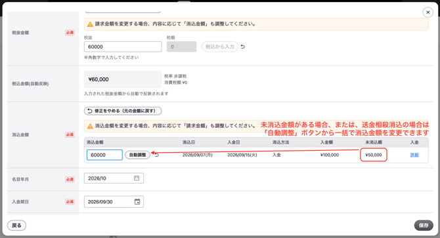The image size is (440, 238).
Task: Click the 名目年月 row label
Action: pyautogui.click(x=20, y=179)
